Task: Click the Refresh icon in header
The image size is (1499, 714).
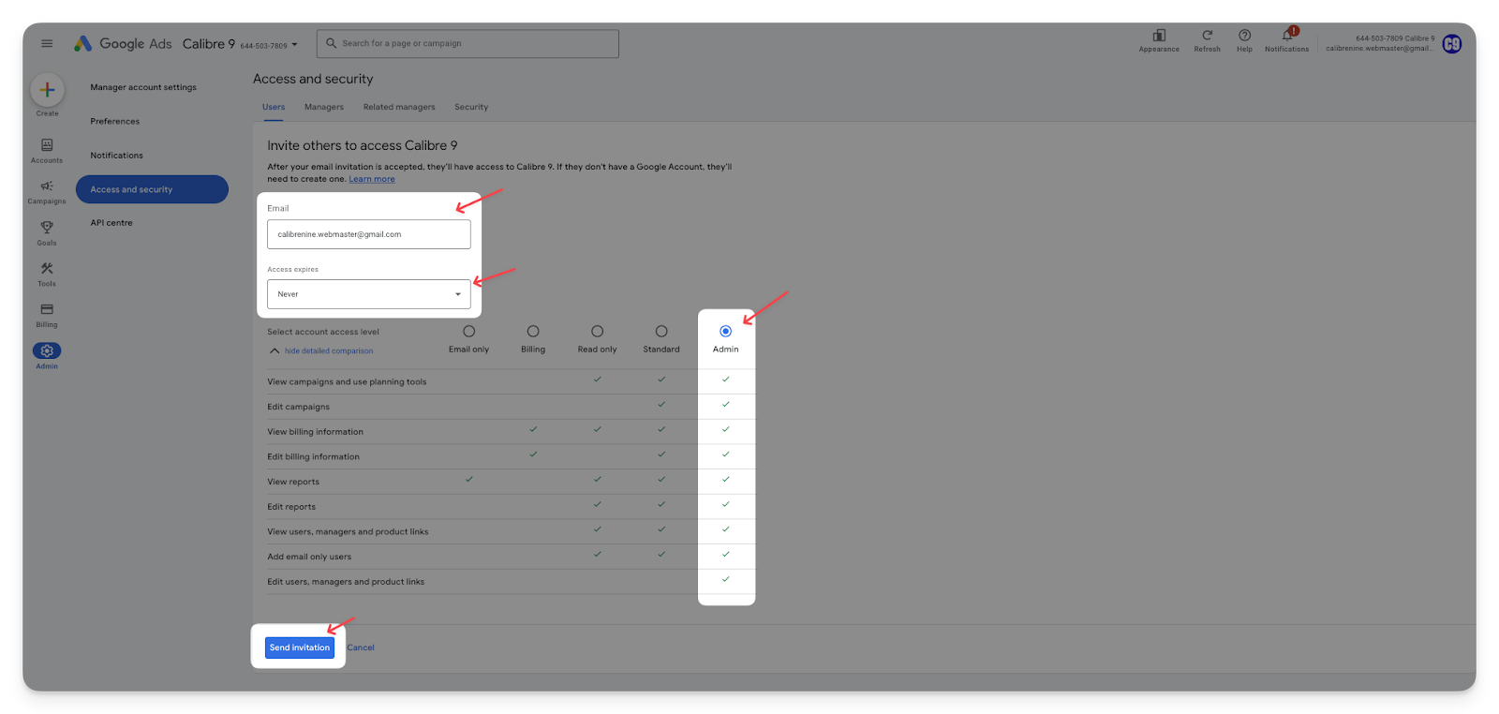Action: point(1207,36)
